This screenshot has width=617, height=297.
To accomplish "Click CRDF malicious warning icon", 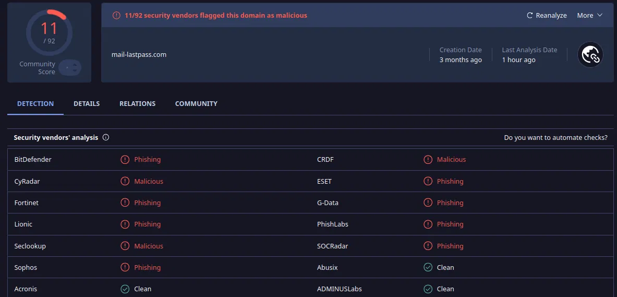I will (428, 160).
